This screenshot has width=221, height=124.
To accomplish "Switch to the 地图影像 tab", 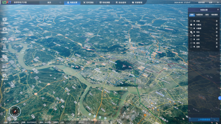I will 200,15.
